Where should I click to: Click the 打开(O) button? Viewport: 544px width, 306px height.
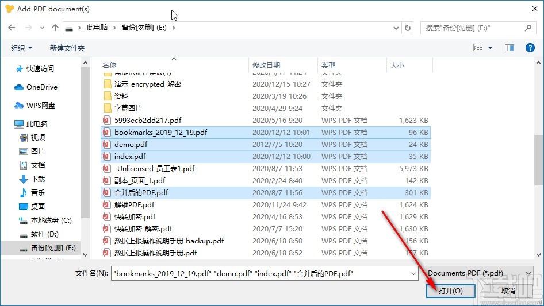[450, 290]
